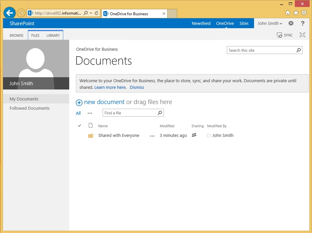The image size is (312, 233).
Task: Open the address bar dropdown arrow
Action: pos(91,13)
